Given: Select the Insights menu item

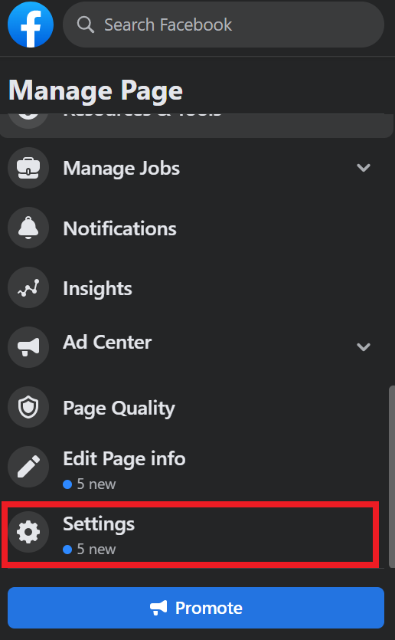Looking at the screenshot, I should 191,287.
